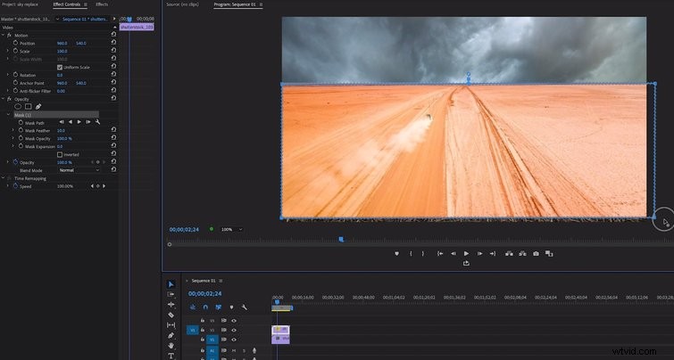Open Effect Controls panel menu icon
Screen dimensions: 674x360
(x=85, y=4)
